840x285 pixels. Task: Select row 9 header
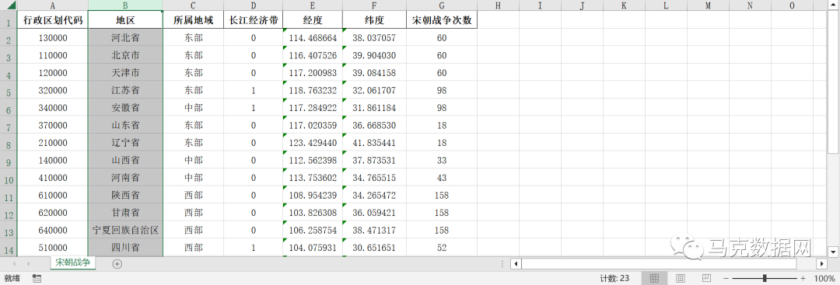pos(9,161)
